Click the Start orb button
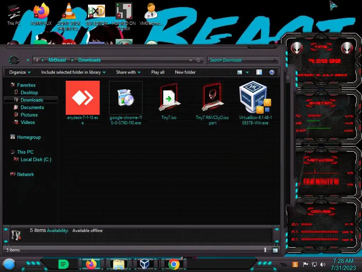The image size is (362, 272). click(x=9, y=264)
